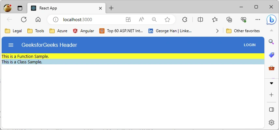Open the hamburger menu in GeeksforGeeks Header
Screen dimensions: 279x130
pyautogui.click(x=11, y=45)
